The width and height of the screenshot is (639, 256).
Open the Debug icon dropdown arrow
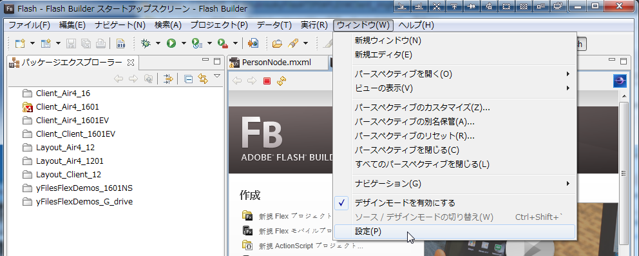coord(158,43)
